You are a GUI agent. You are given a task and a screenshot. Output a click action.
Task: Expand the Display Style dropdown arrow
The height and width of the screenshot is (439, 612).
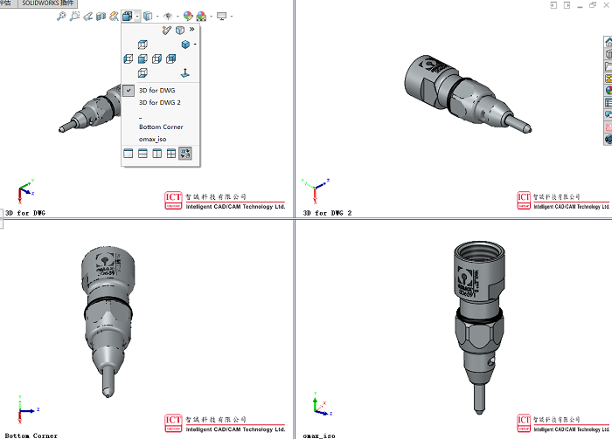(x=157, y=17)
